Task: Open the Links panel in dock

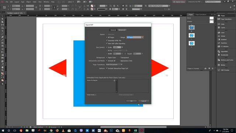Action: click(221, 24)
